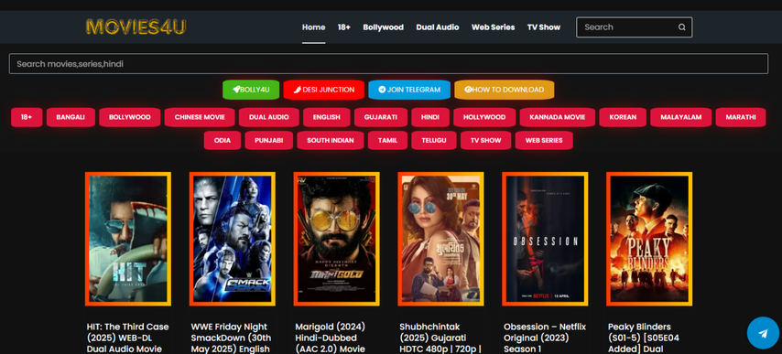Select the GUJARATI category tag
Image resolution: width=782 pixels, height=354 pixels.
click(x=381, y=117)
